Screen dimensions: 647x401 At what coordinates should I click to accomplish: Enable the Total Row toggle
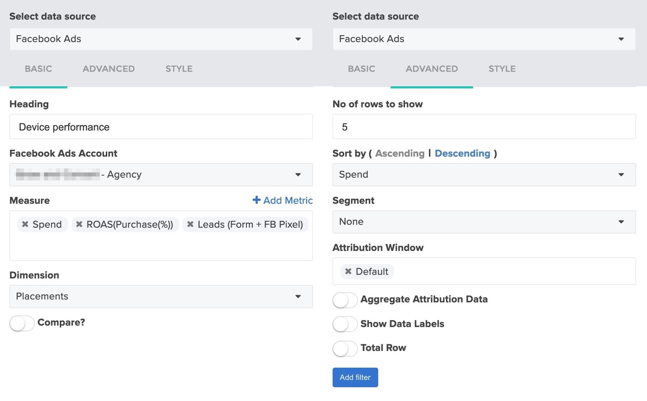pos(345,348)
